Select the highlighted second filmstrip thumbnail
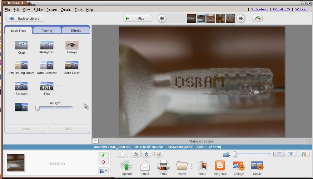Viewport: 313px width, 179px height. click(x=201, y=18)
